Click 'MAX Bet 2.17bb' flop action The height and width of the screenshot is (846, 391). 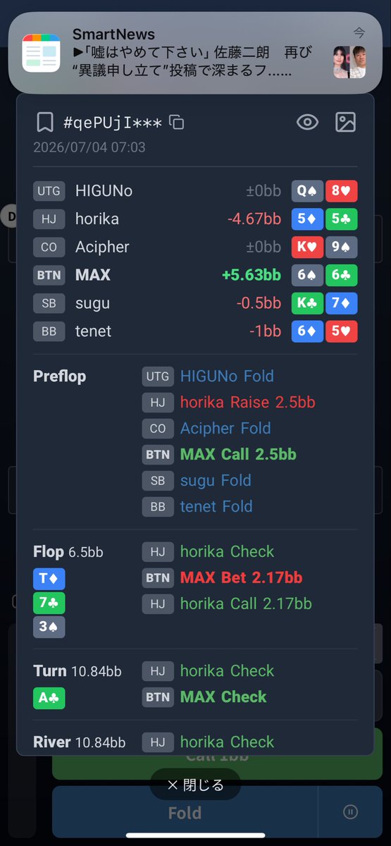click(241, 577)
